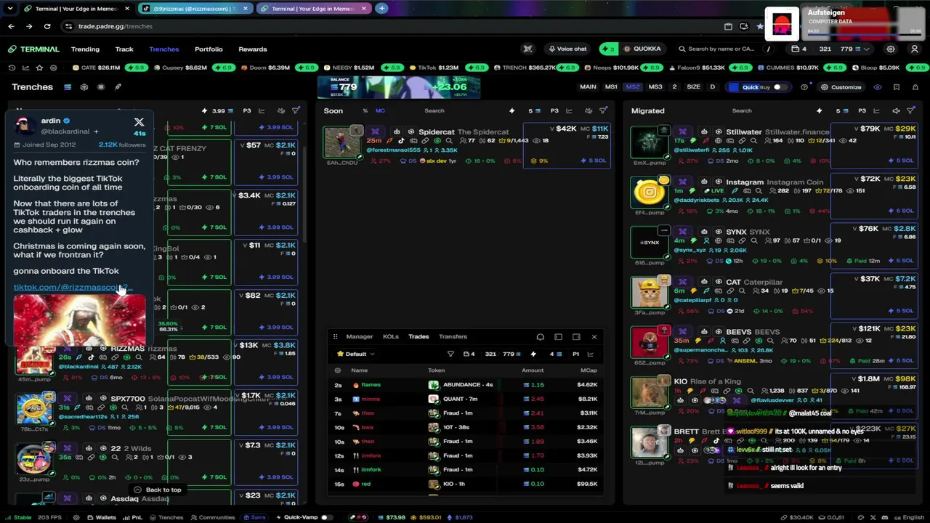Screen dimensions: 930x523
Task: Toggle the eye visibility icon beside Customize
Action: coord(877,87)
